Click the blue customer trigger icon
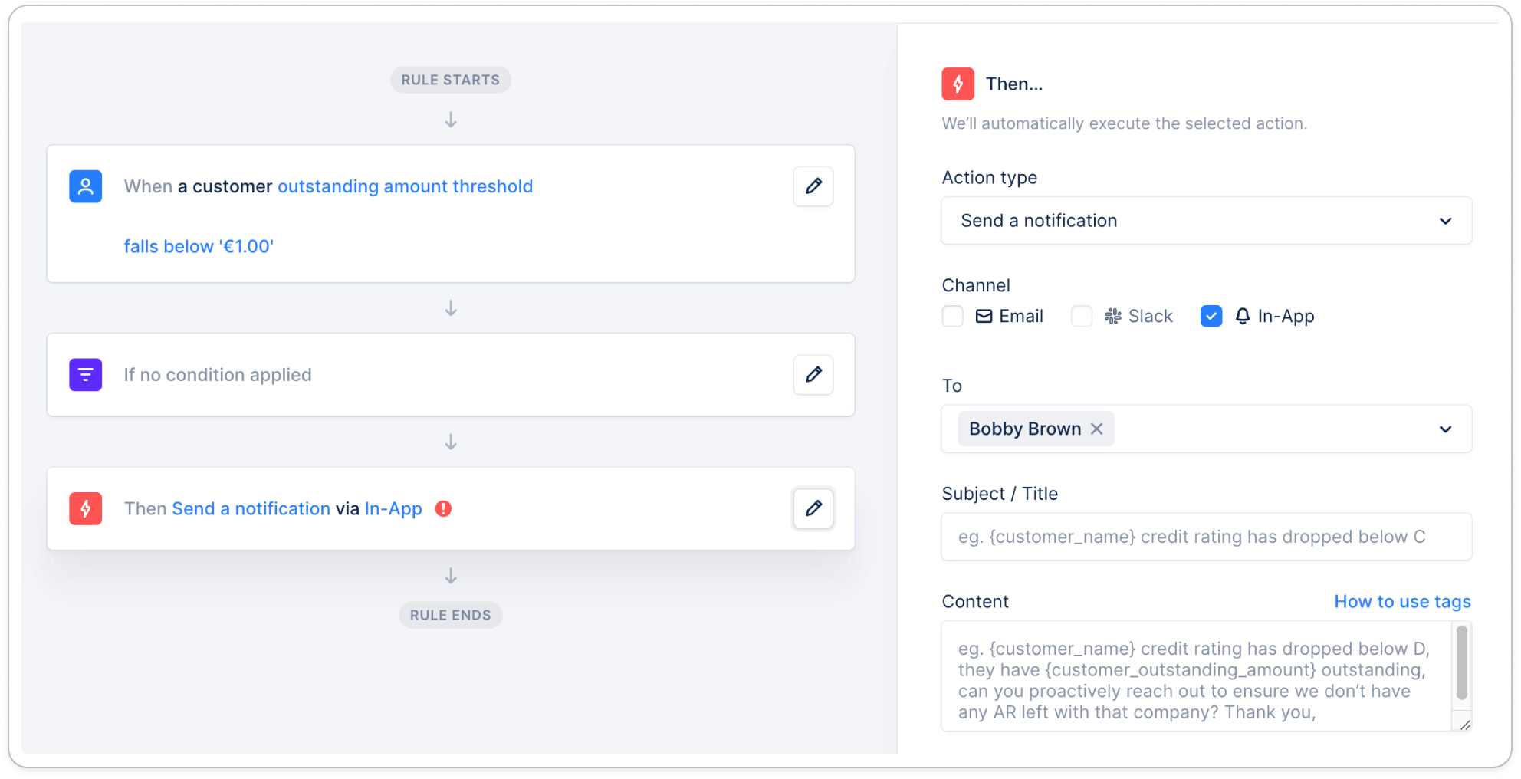This screenshot has height=779, width=1521. tap(86, 186)
